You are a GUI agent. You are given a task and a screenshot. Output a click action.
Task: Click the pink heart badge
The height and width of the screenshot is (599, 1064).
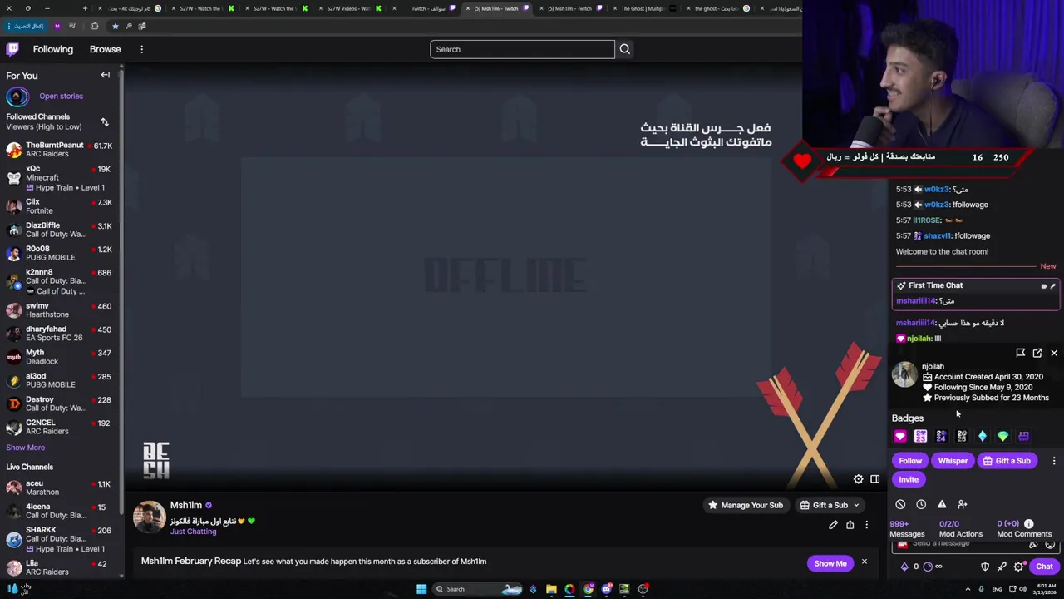900,436
